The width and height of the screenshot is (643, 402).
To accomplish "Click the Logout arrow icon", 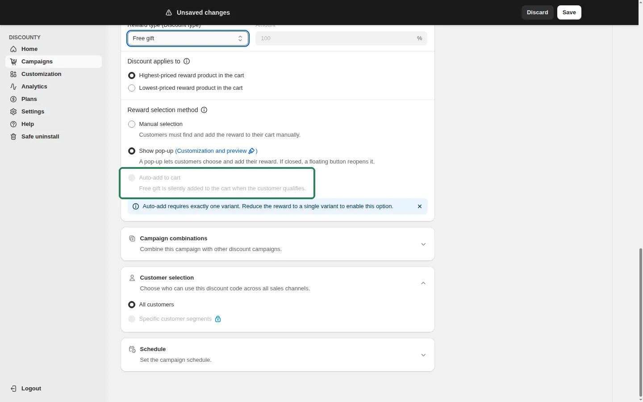I will pos(13,389).
